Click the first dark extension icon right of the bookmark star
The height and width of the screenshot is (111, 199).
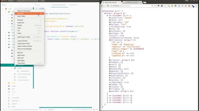click(x=158, y=6)
